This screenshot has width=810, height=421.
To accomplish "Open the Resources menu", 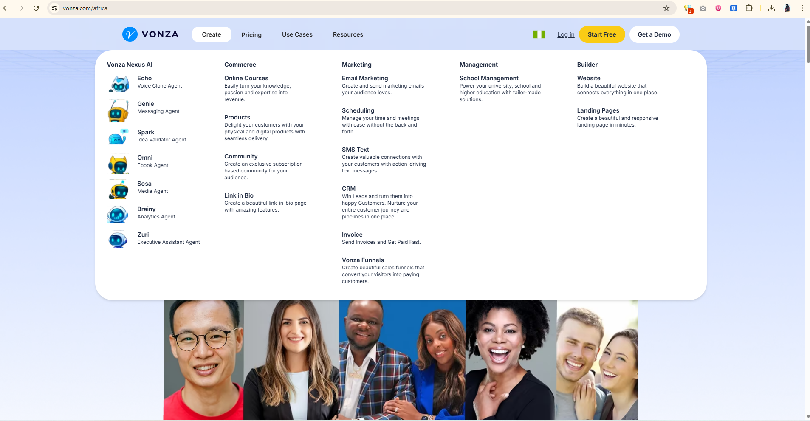I will click(348, 34).
